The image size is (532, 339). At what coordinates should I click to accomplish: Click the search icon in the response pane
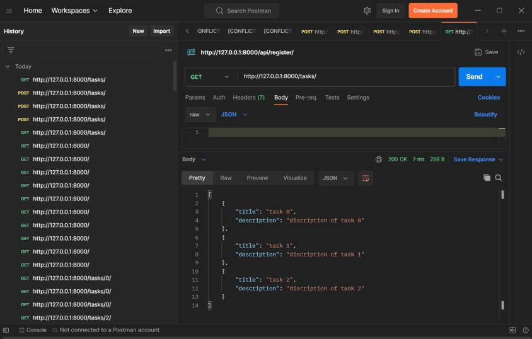(499, 178)
